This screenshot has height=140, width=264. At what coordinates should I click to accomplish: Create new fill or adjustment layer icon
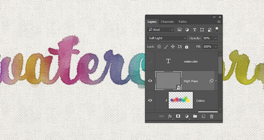[186, 116]
